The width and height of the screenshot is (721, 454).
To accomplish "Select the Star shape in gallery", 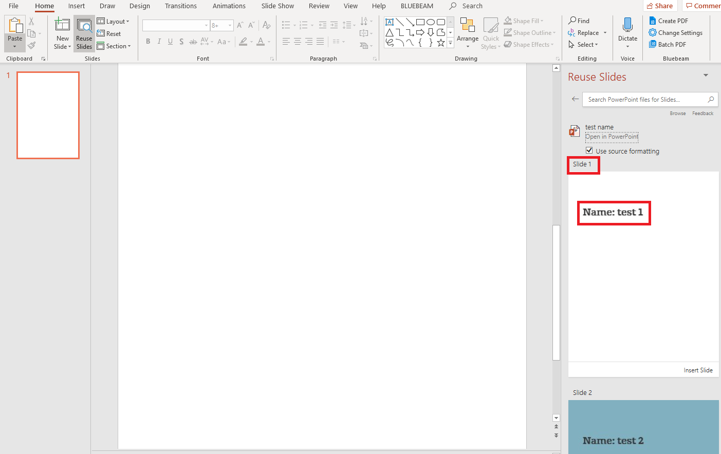I will click(x=441, y=43).
